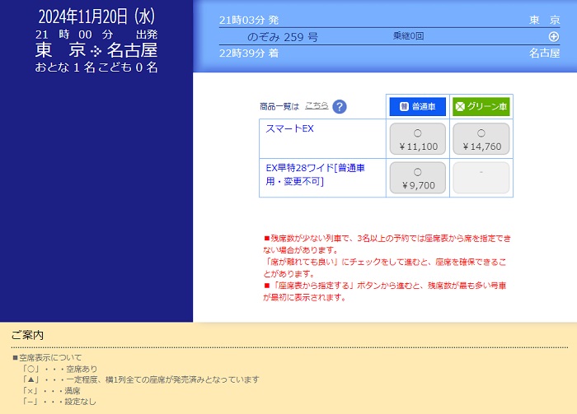Image resolution: width=577 pixels, height=414 pixels.
Task: Open the スマートEX product link
Action: point(289,129)
